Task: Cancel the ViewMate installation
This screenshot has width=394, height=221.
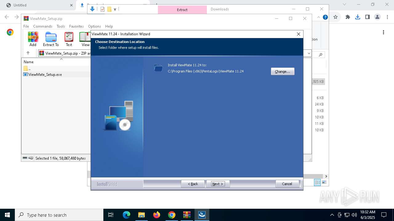Action: coord(287,184)
